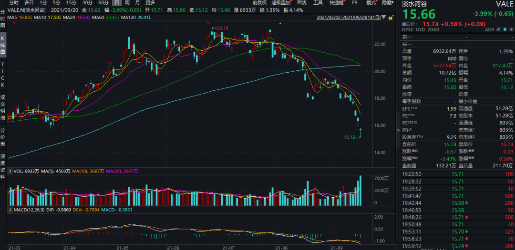
Task: Click the chart lock icon
Action: tap(391, 18)
